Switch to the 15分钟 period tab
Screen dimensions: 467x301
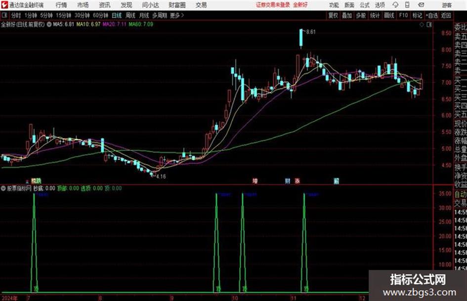click(64, 15)
